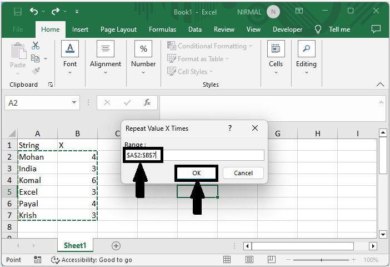Click the Undo arrow icon
Screen dimensions: 390x267
pyautogui.click(x=34, y=11)
